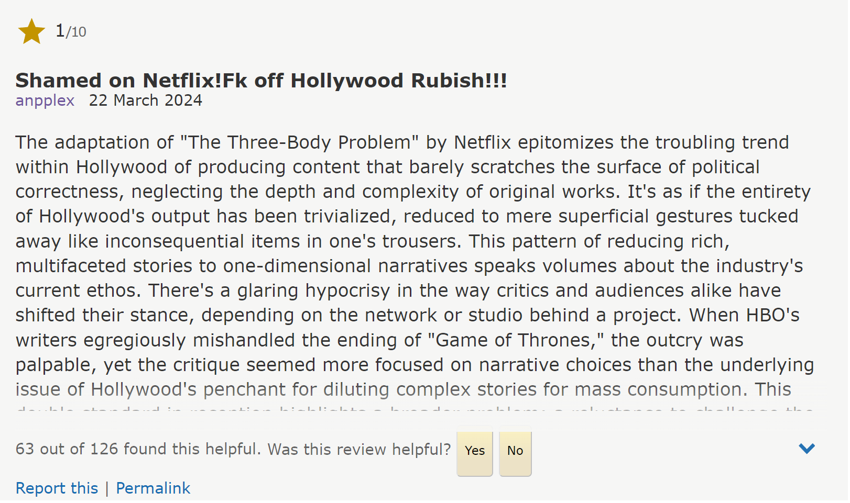Screen dimensions: 850x503
Task: Click 'Hollywood's penchant' in the review text
Action: click(x=204, y=389)
